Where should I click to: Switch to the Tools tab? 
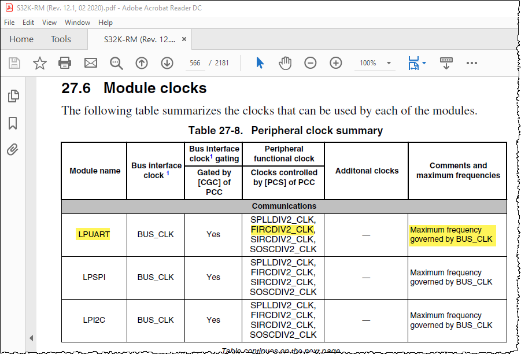click(61, 39)
